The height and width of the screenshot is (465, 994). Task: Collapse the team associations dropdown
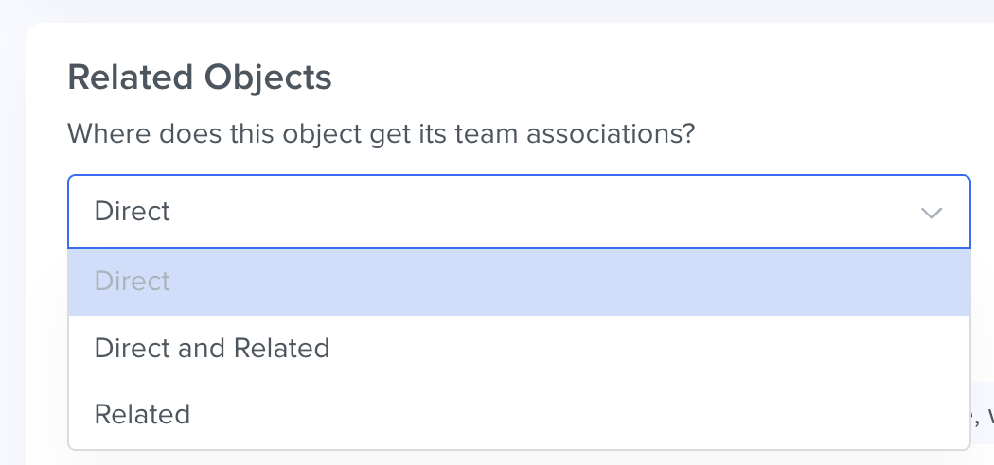pyautogui.click(x=932, y=213)
